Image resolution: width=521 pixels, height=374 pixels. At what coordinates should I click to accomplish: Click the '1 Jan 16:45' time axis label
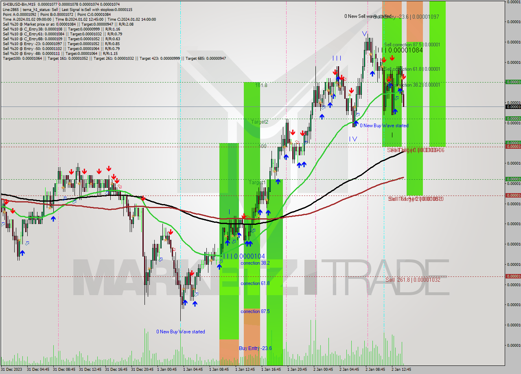pos(271,370)
